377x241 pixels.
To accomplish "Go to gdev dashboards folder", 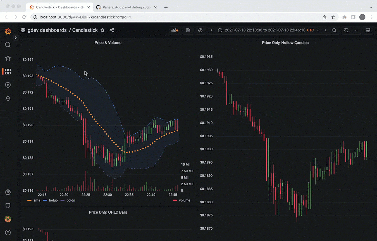I will 47,30.
